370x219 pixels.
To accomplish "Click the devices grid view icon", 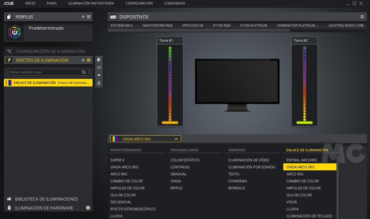I will click(362, 17).
